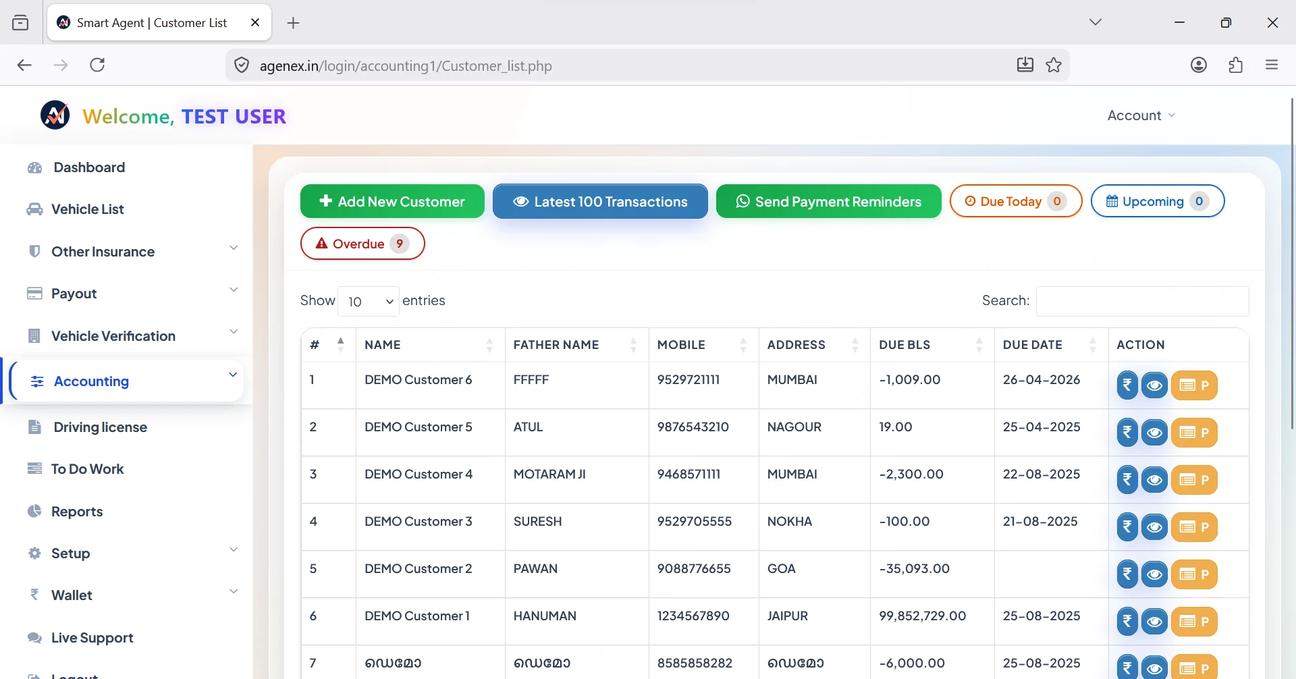Viewport: 1296px width, 679px height.
Task: View details eye icon for DEMO Customer 5
Action: pos(1155,433)
